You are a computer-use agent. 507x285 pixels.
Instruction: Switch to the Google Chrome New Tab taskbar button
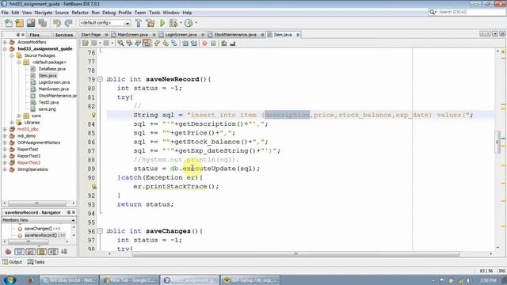129,280
